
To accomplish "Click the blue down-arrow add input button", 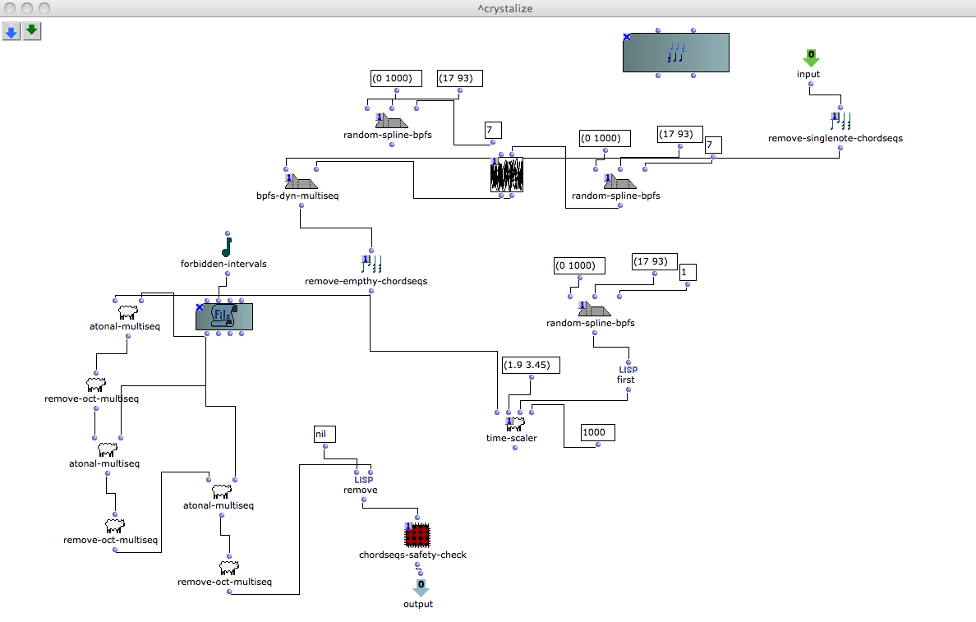I will coord(12,32).
